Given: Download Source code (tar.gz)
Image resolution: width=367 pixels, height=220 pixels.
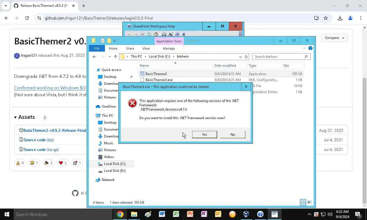Looking at the screenshot, I should point(41,150).
